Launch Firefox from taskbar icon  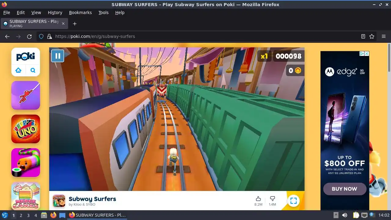[x=53, y=215]
